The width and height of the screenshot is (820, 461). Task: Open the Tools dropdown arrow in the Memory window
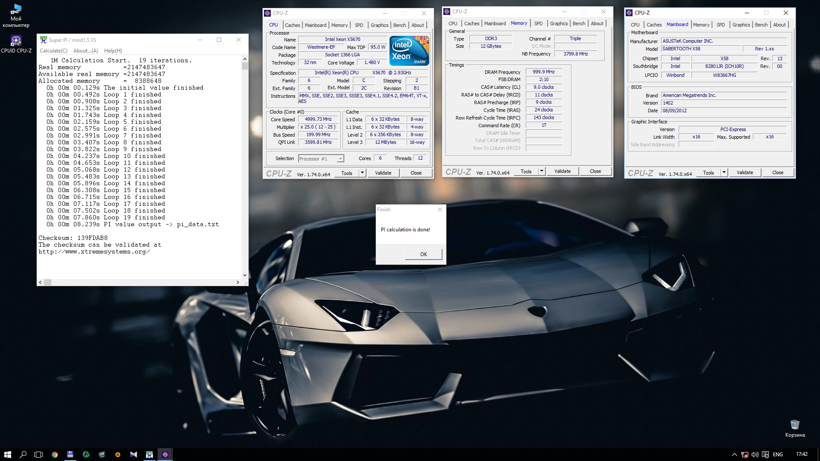(x=542, y=171)
